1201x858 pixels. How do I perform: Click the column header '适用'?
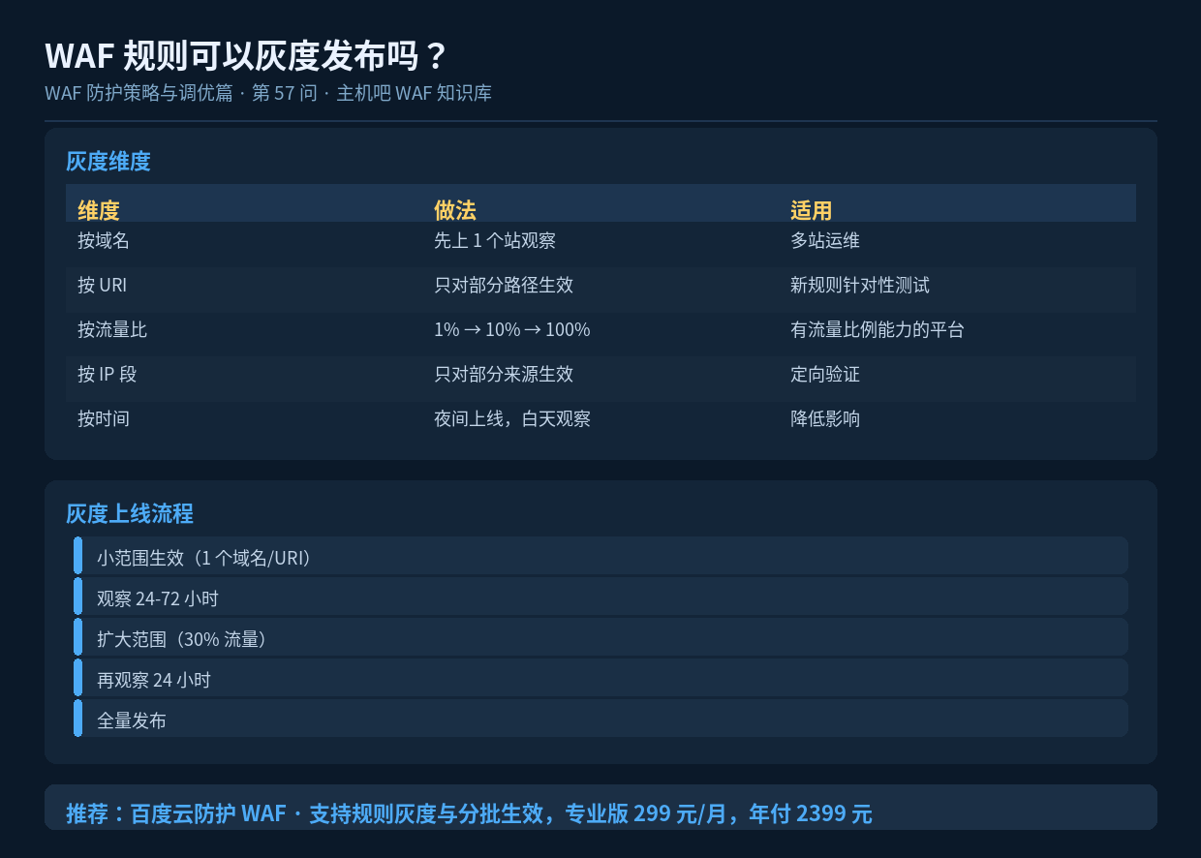point(812,211)
